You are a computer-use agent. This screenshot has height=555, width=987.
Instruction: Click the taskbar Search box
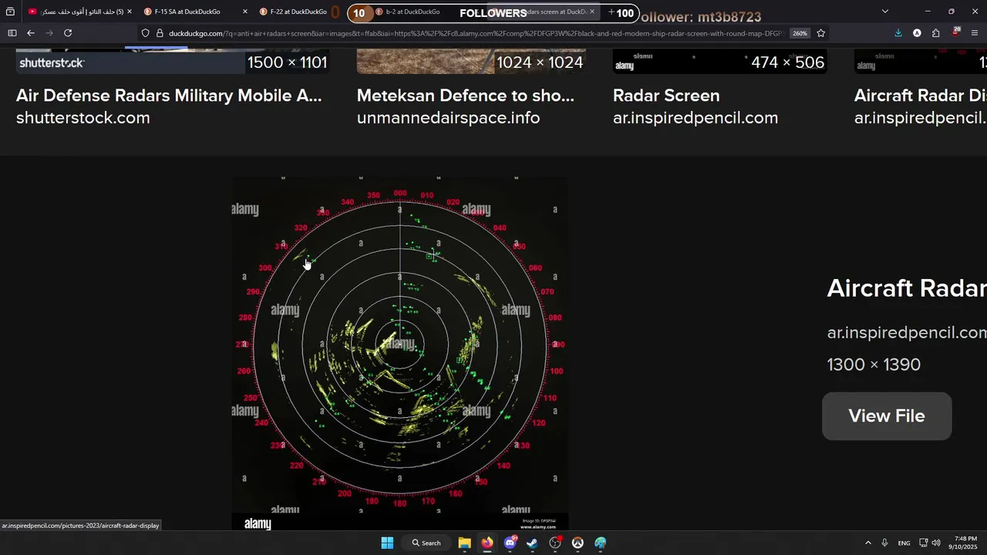426,543
